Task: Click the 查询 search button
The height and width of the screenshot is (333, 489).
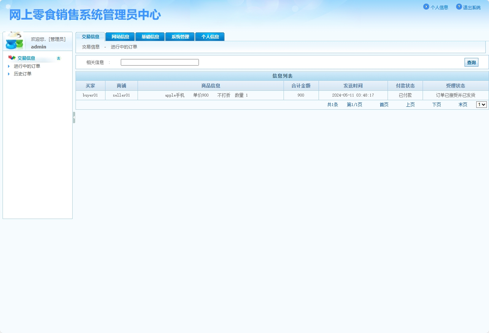Action: 471,62
